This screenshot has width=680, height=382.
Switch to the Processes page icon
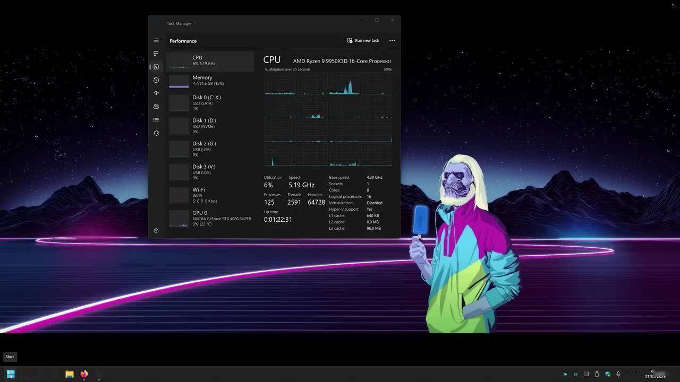coord(156,54)
